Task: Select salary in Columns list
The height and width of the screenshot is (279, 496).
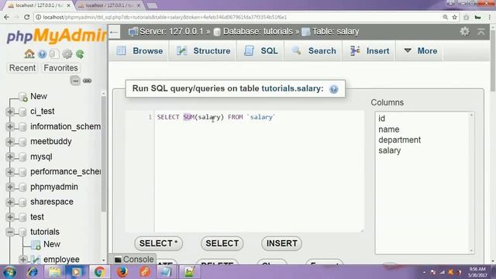Action: (389, 150)
